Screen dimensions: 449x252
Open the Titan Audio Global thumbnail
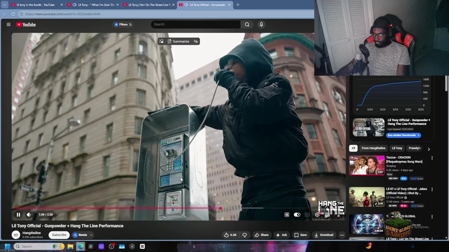coord(367,224)
